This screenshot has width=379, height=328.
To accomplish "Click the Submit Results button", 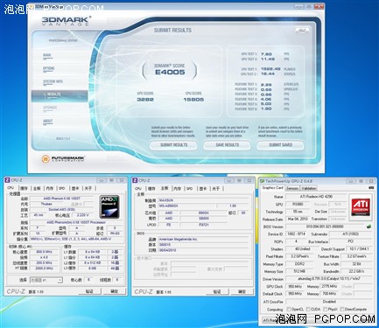I will 173,145.
